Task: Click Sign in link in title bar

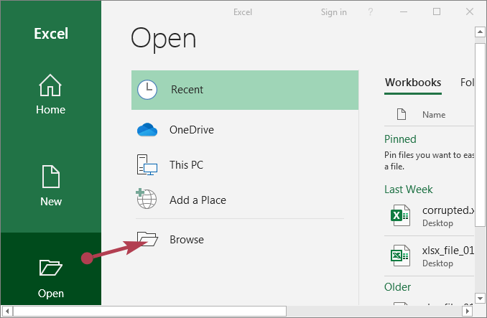Action: (333, 12)
